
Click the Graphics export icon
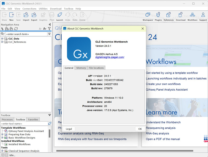43,17
